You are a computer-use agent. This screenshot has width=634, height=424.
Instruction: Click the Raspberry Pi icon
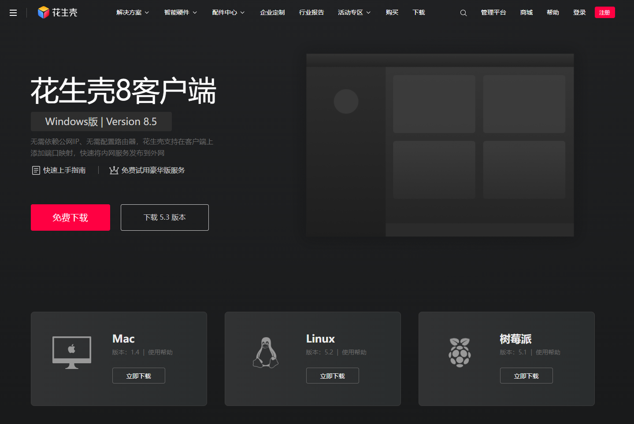point(460,352)
